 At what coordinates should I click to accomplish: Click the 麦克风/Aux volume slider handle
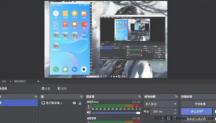point(138,113)
